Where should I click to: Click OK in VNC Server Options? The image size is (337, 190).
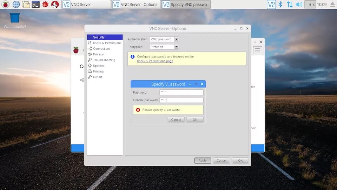pos(240,160)
